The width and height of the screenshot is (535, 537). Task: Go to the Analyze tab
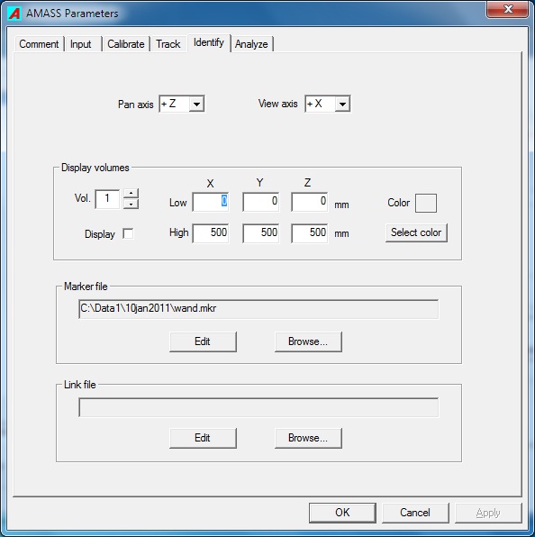(251, 44)
